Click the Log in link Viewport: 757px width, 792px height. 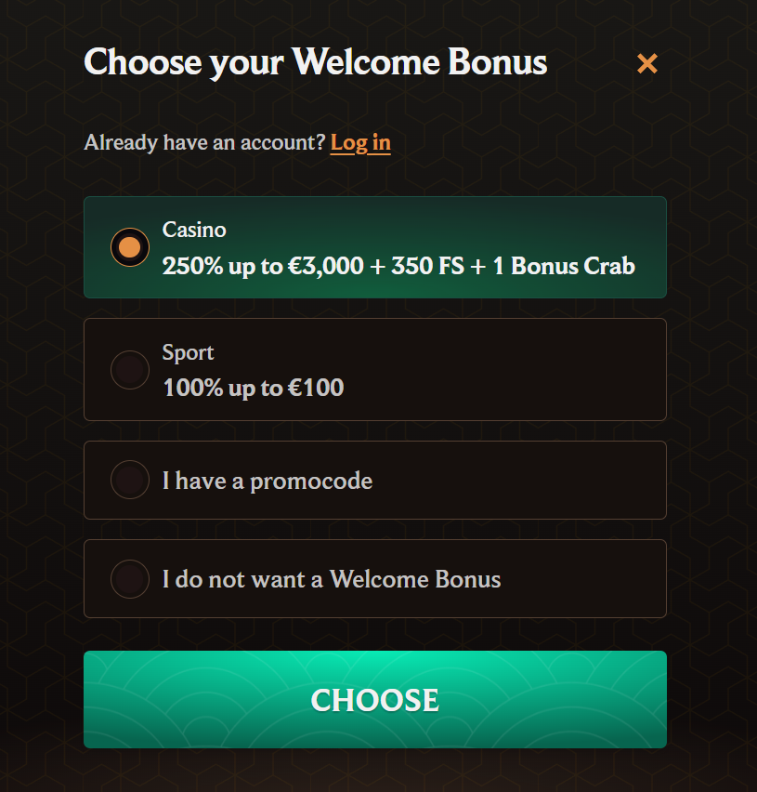pyautogui.click(x=360, y=143)
